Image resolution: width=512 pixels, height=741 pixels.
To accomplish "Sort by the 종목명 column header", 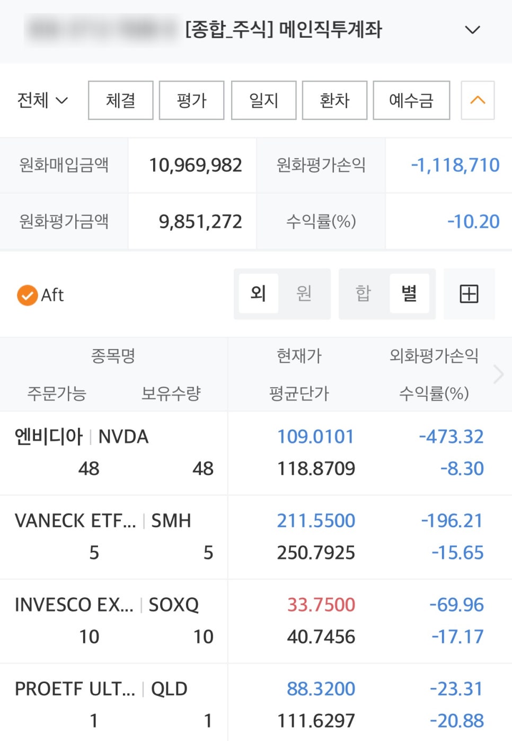I will coord(113,355).
